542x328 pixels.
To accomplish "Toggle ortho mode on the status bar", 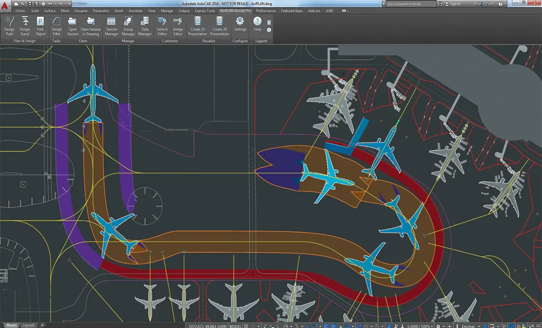I will click(278, 326).
